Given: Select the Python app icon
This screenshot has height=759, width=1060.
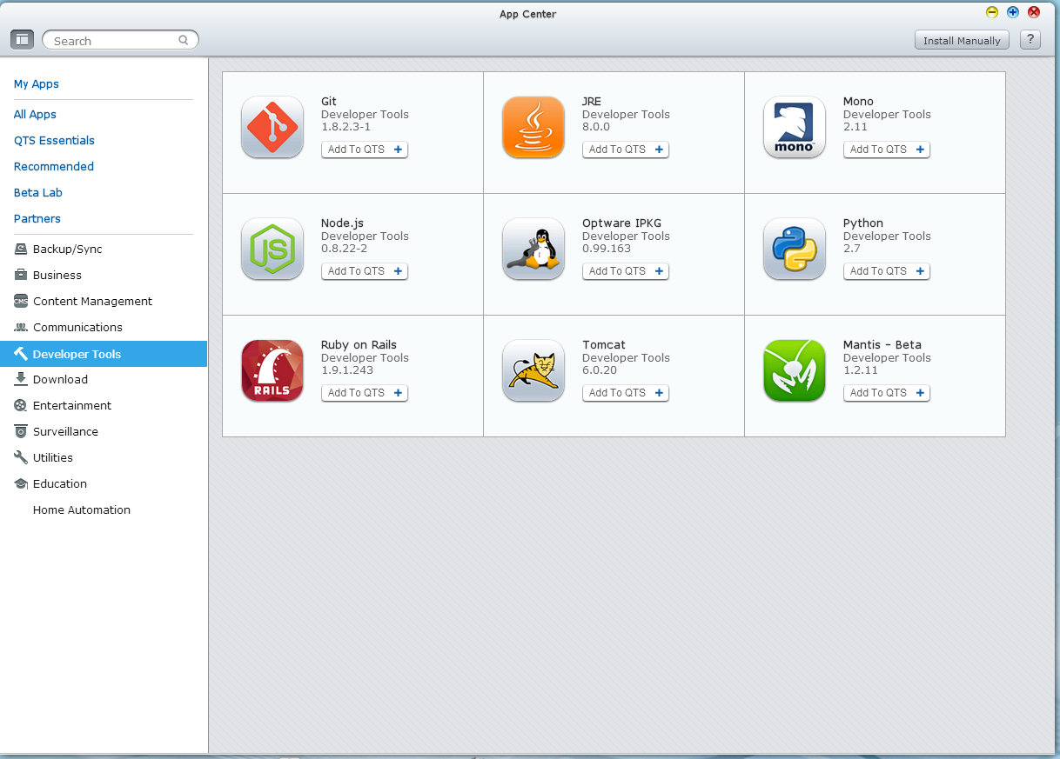Looking at the screenshot, I should 795,249.
